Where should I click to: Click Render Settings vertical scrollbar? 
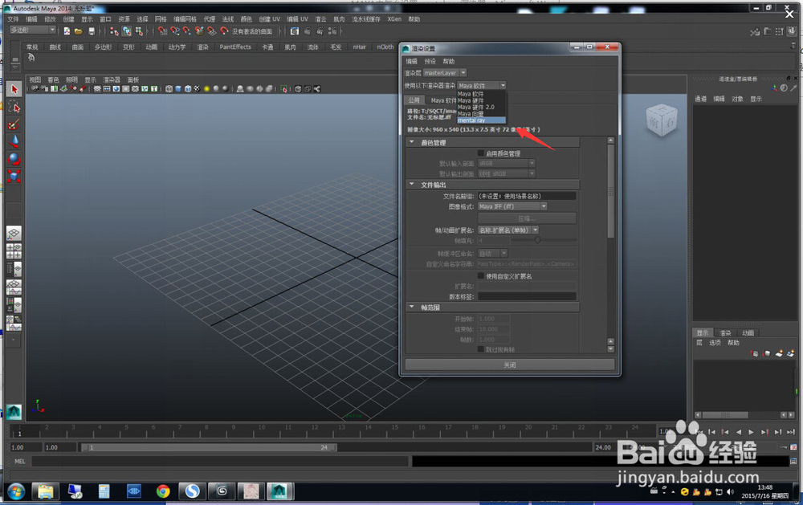[610, 191]
